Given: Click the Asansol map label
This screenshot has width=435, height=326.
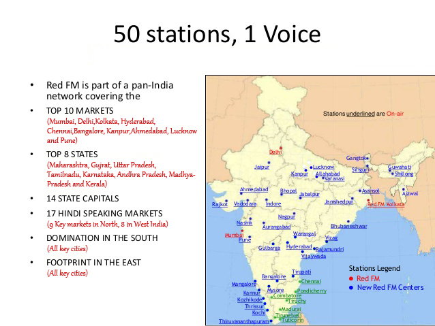Looking at the screenshot, I should pyautogui.click(x=370, y=191).
